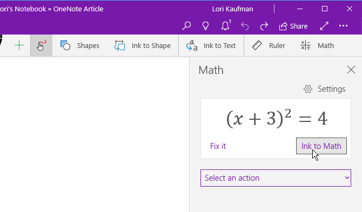Open the more options ellipsis menu
Screen dimensions: 362x212
click(343, 25)
